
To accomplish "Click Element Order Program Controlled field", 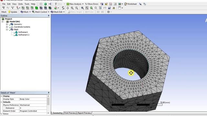I will [33, 111].
